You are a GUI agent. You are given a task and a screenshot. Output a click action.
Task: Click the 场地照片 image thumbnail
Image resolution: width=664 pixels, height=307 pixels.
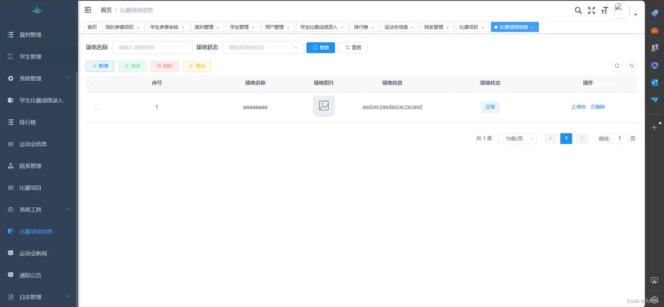(x=324, y=106)
